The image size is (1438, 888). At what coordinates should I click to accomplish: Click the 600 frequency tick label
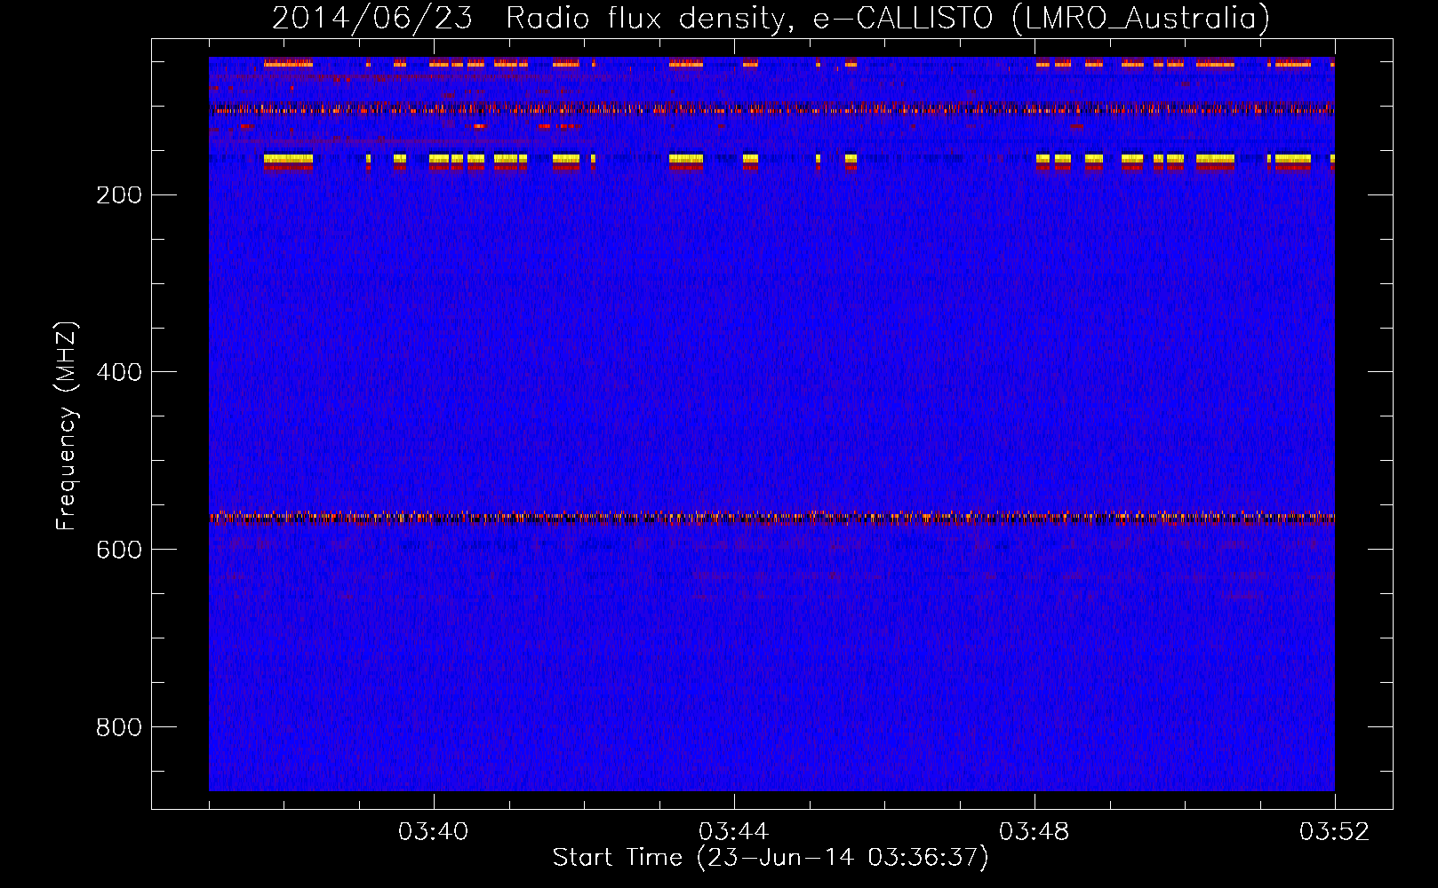pos(119,550)
